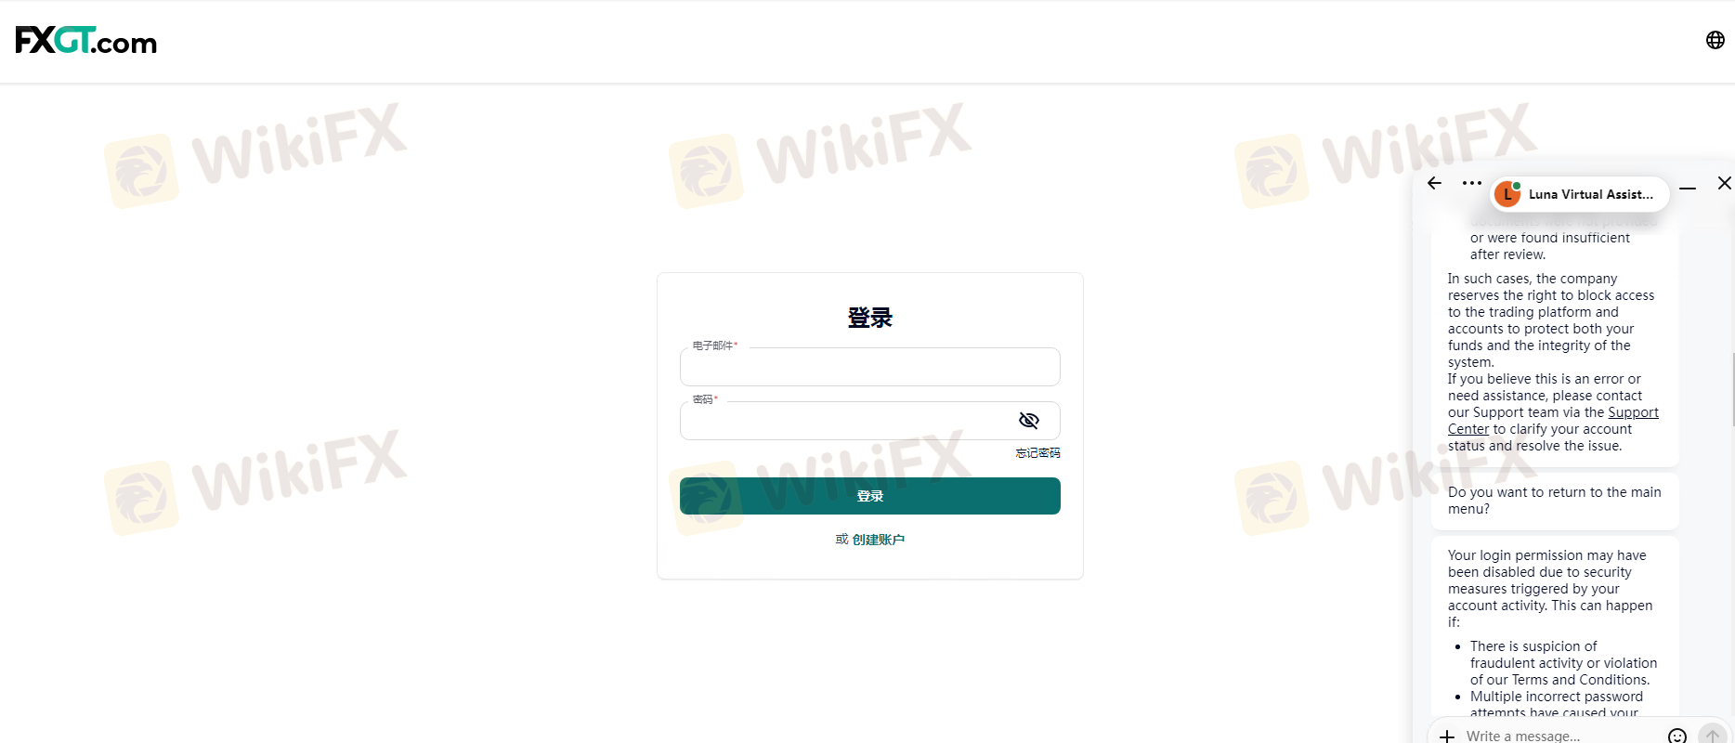1735x743 pixels.
Task: Open the emoji picker in chat
Action: tap(1676, 736)
